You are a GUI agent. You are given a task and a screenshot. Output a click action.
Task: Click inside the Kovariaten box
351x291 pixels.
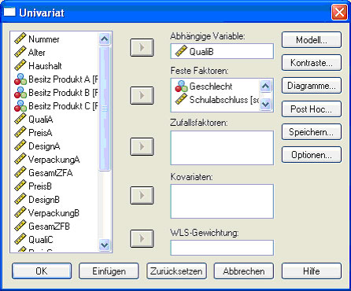tap(222, 201)
